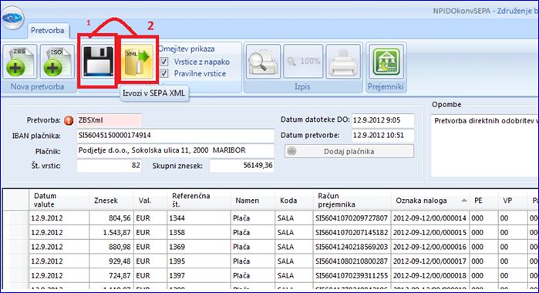Image resolution: width=539 pixels, height=293 pixels.
Task: Click account cell SI56041070207145182
Action: pyautogui.click(x=352, y=233)
